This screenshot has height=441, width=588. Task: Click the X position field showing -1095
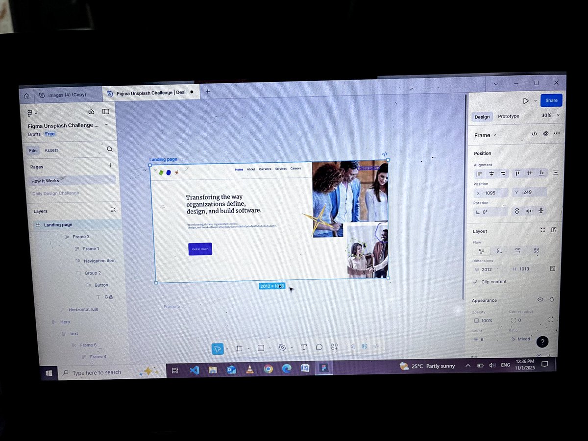pyautogui.click(x=490, y=193)
